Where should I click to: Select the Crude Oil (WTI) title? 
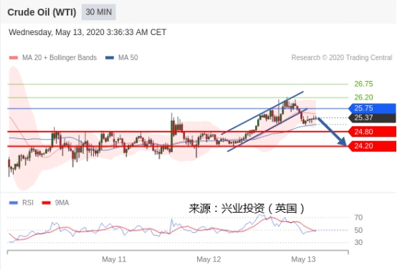[42, 12]
